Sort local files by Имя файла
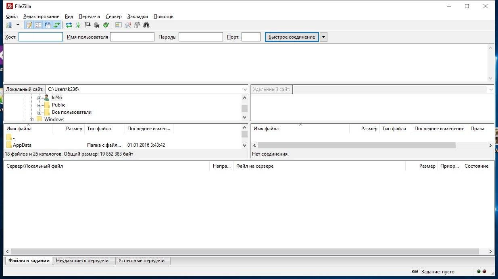498x279 pixels. click(28, 129)
